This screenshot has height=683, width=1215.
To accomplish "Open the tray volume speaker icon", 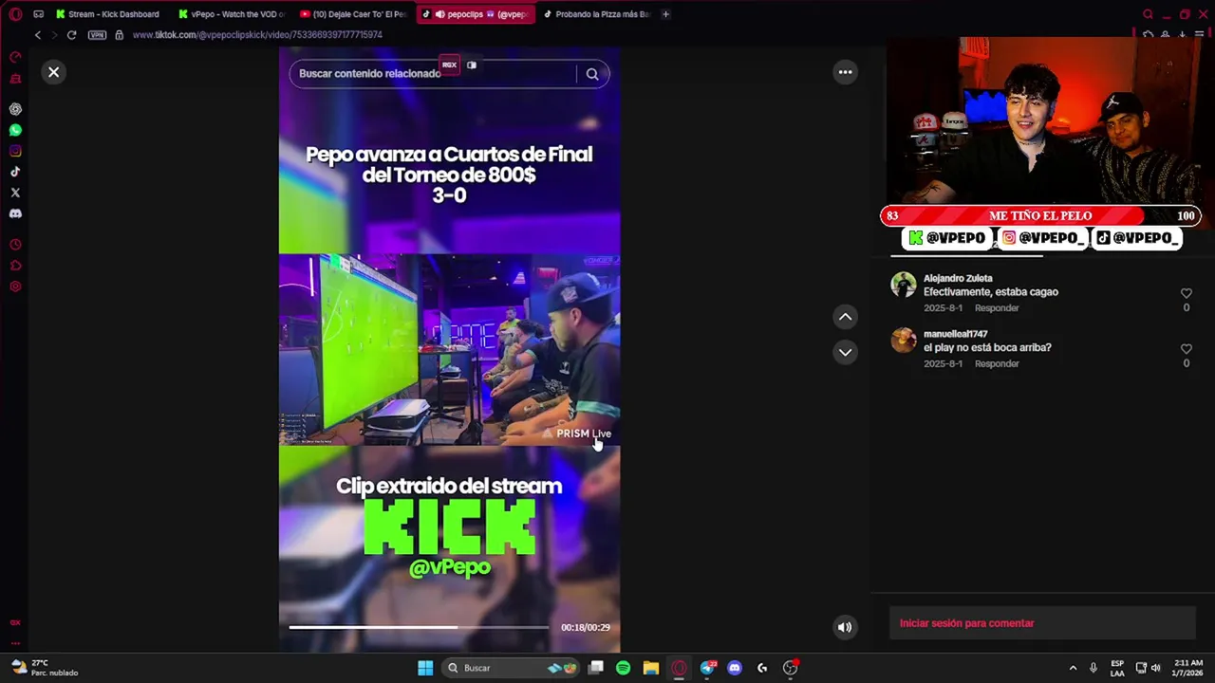I will click(1155, 668).
